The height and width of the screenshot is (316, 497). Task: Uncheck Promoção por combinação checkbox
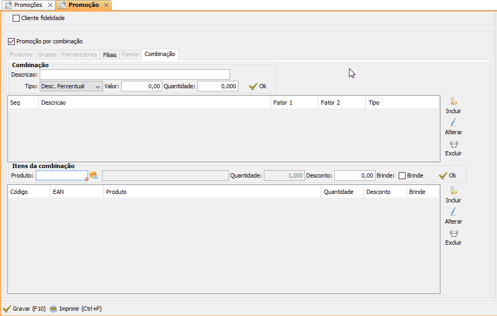(x=12, y=41)
